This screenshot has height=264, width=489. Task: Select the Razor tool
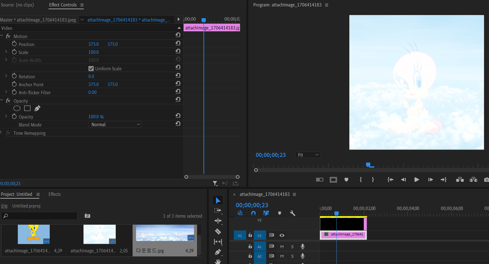click(x=218, y=231)
